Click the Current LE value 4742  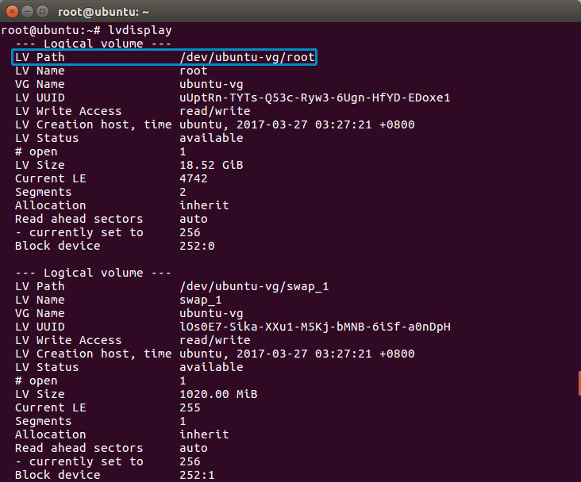(194, 178)
